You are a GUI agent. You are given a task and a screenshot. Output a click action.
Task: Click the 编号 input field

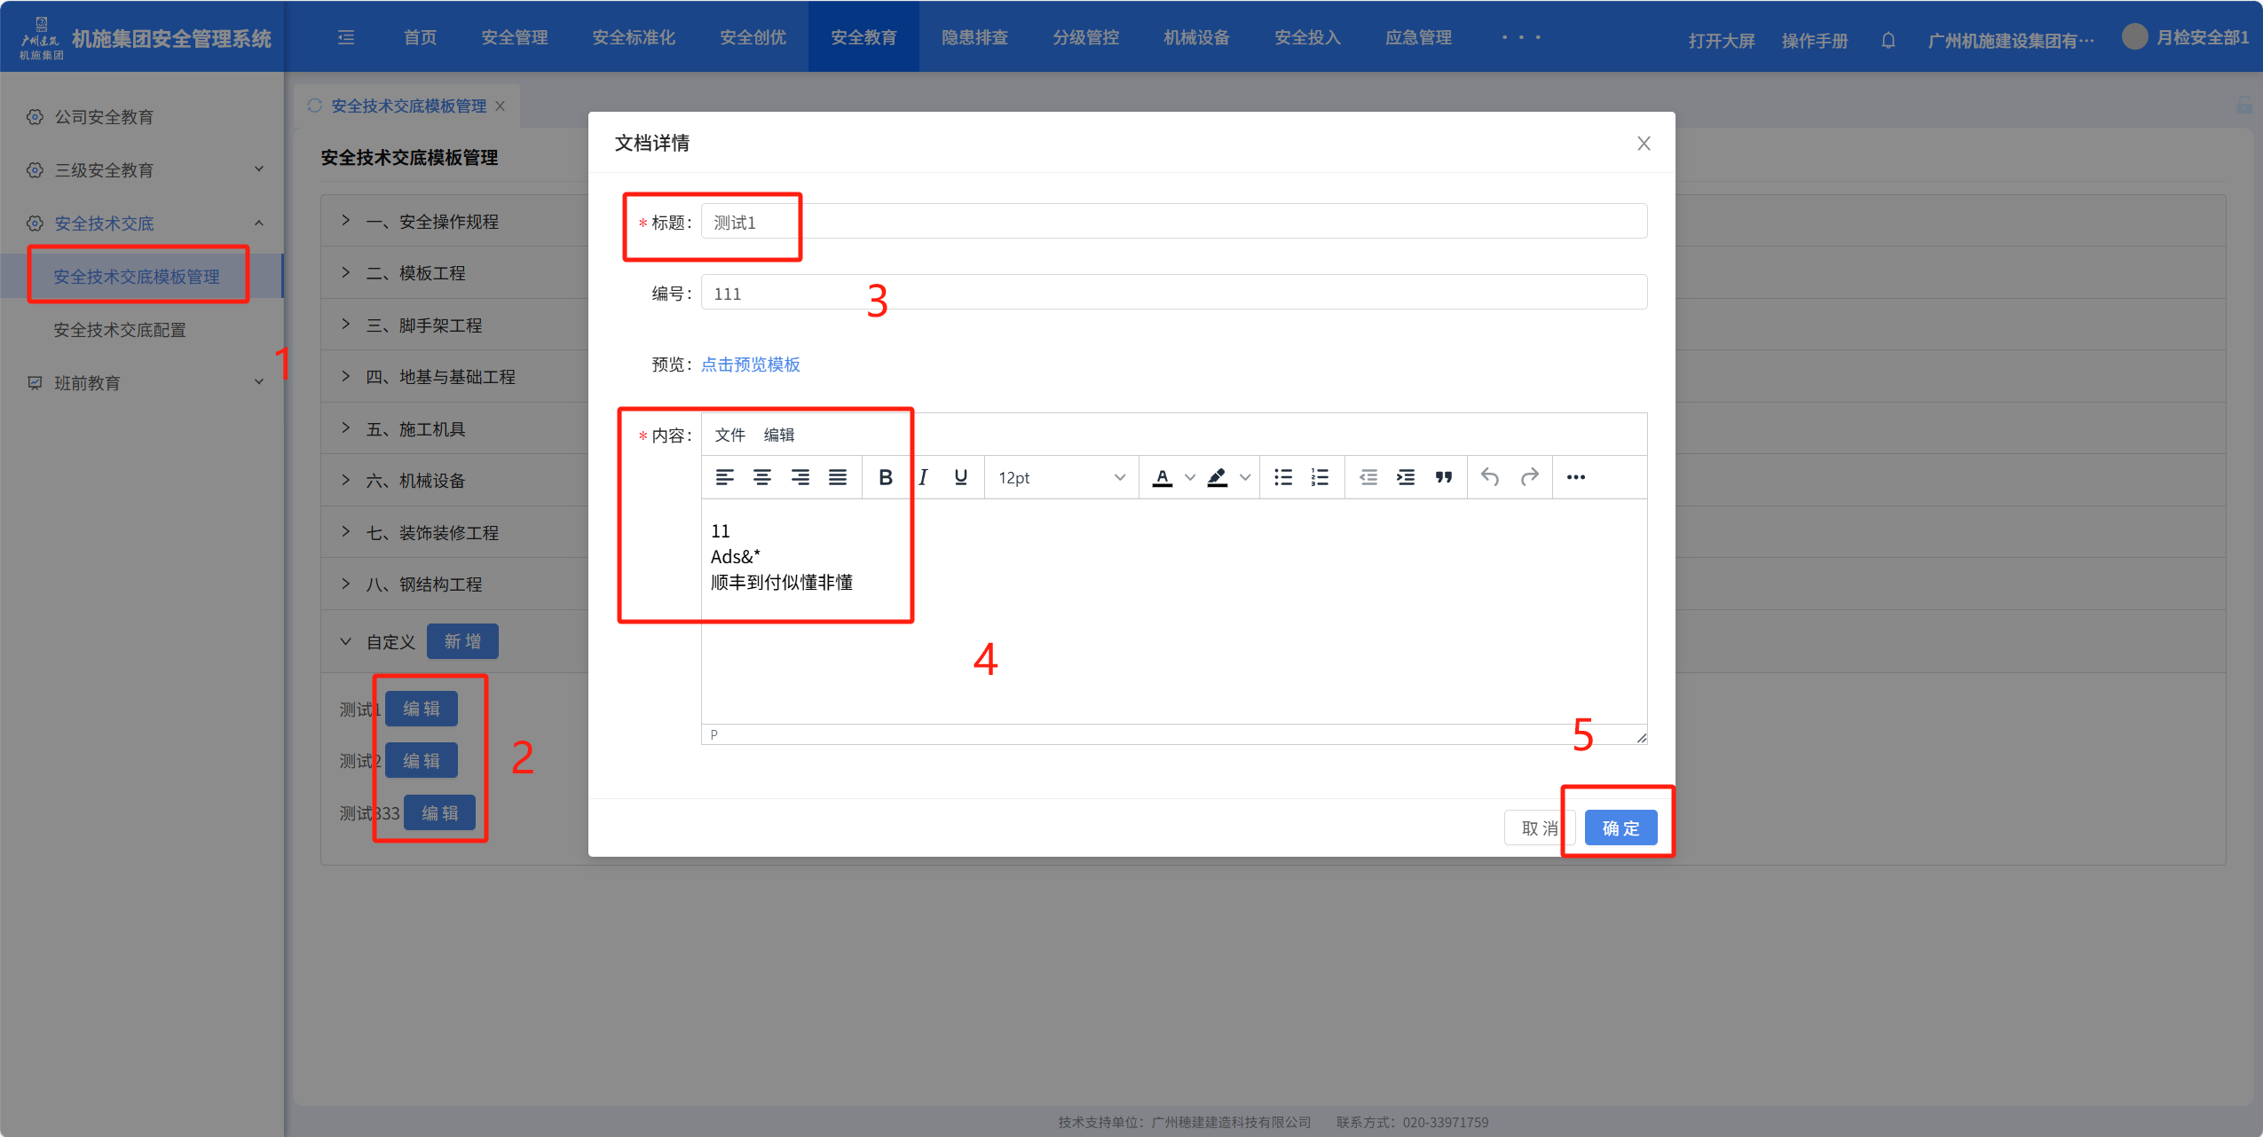(1173, 293)
